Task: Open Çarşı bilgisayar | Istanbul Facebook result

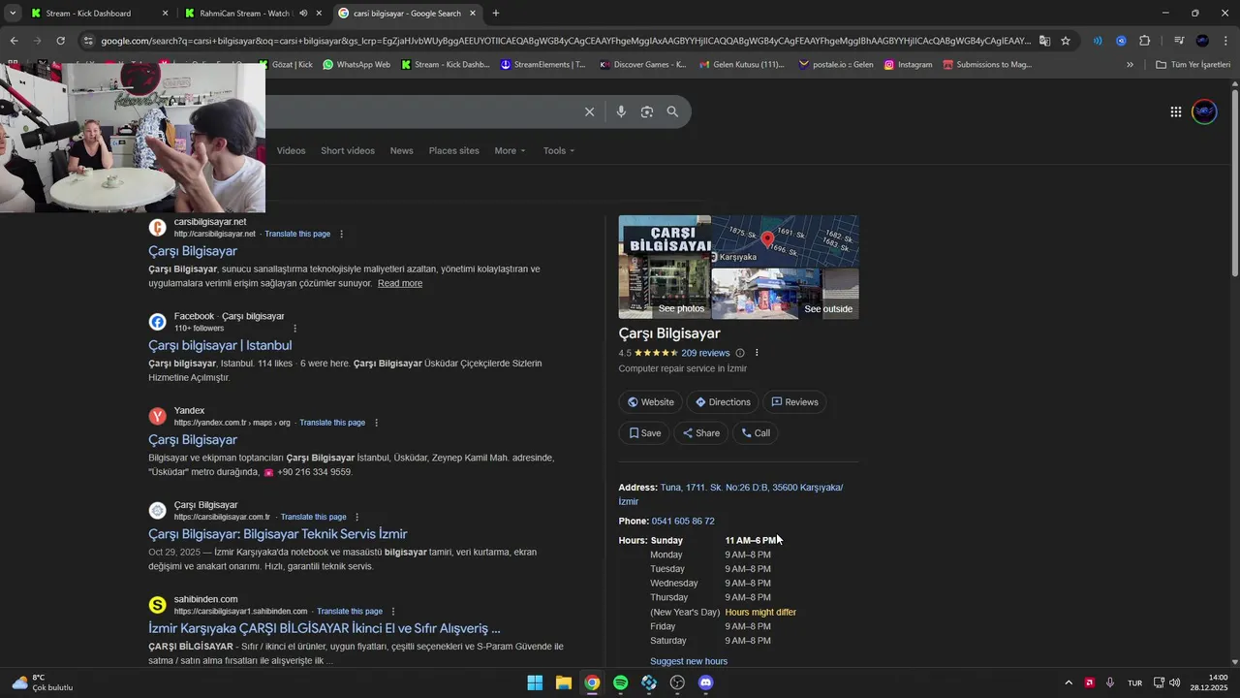Action: 220,345
